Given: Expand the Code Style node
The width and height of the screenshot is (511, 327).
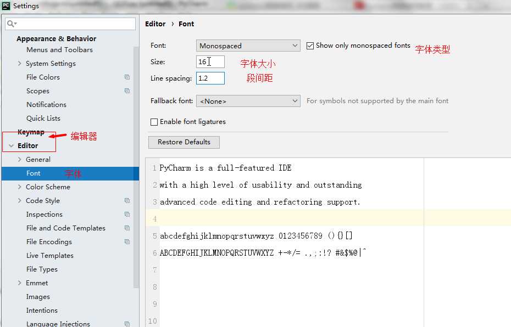Looking at the screenshot, I should pyautogui.click(x=20, y=200).
